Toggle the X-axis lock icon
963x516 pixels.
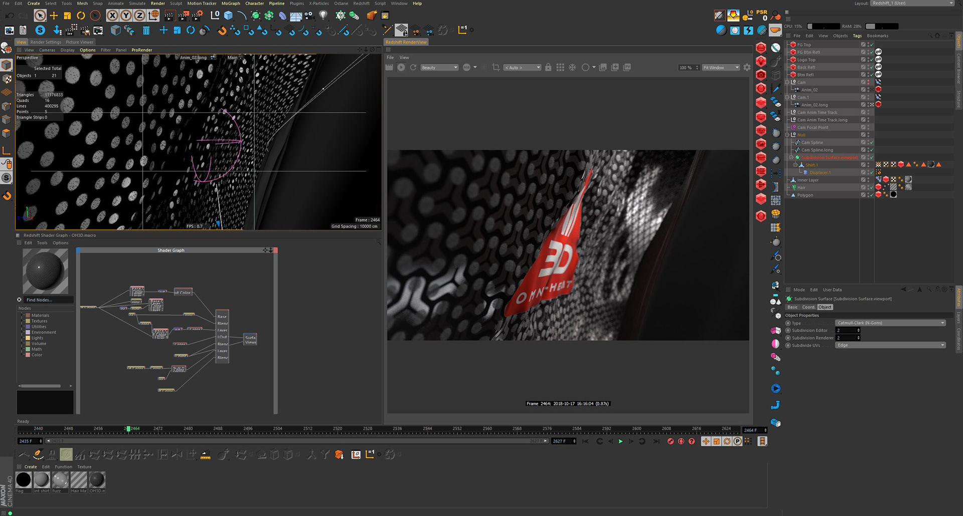[113, 16]
